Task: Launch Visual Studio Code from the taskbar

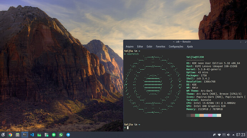Action: point(32,135)
